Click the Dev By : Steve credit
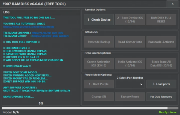The width and height of the screenshot is (180, 115). [x=168, y=112]
